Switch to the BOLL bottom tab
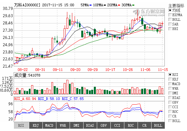Screen dimensions: 187x131 tap(158, 125)
